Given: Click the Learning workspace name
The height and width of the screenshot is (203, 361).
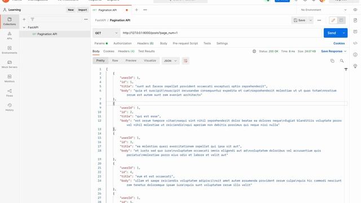Looking at the screenshot, I should (x=15, y=10).
